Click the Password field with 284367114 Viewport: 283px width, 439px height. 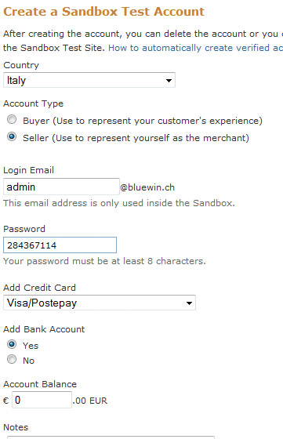point(60,245)
